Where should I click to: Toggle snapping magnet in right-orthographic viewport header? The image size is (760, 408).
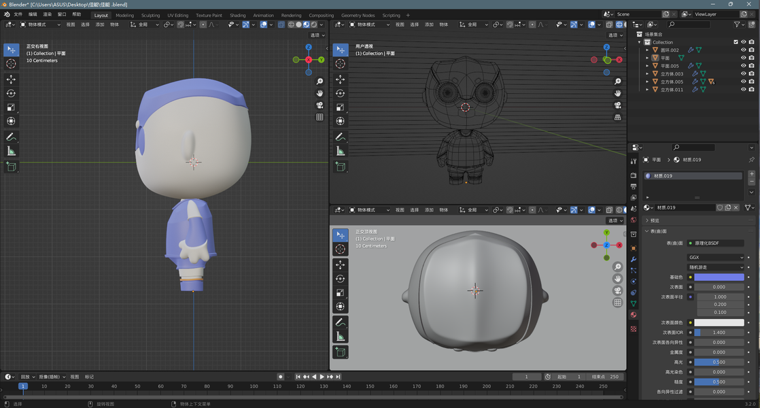[x=180, y=24]
